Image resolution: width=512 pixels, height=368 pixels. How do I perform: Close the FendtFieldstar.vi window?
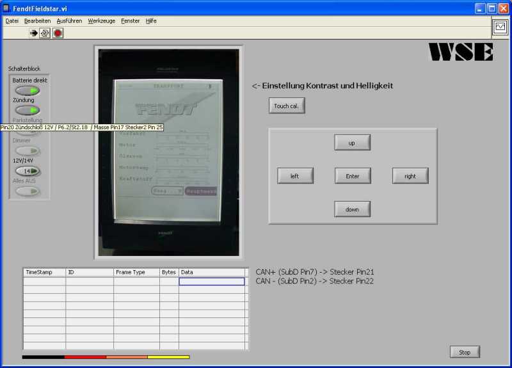pos(504,8)
